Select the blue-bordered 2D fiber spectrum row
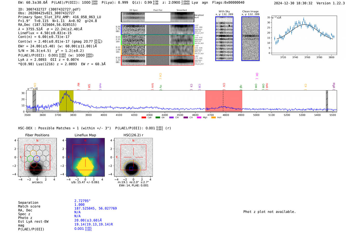Viewport: 363px width, 247px height. [x=158, y=30]
